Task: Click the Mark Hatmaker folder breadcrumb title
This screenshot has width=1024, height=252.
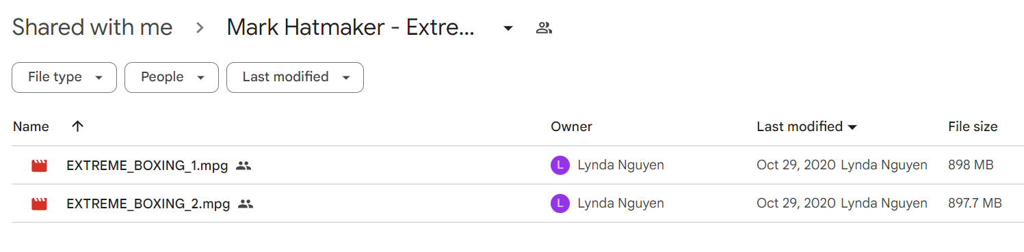Action: (x=350, y=28)
